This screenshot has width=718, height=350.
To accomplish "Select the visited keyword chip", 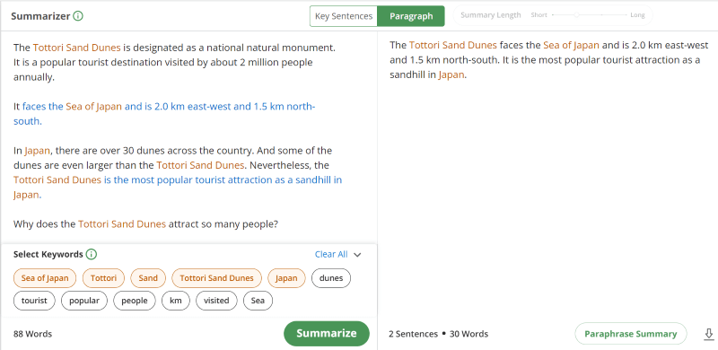I will pos(216,301).
